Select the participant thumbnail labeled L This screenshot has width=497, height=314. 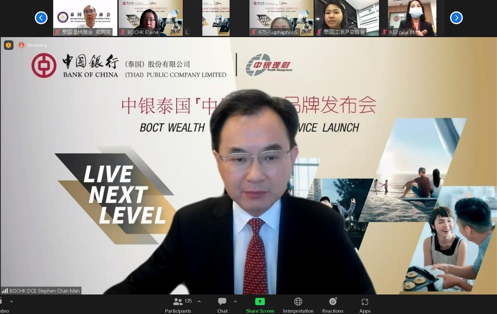coord(216,18)
